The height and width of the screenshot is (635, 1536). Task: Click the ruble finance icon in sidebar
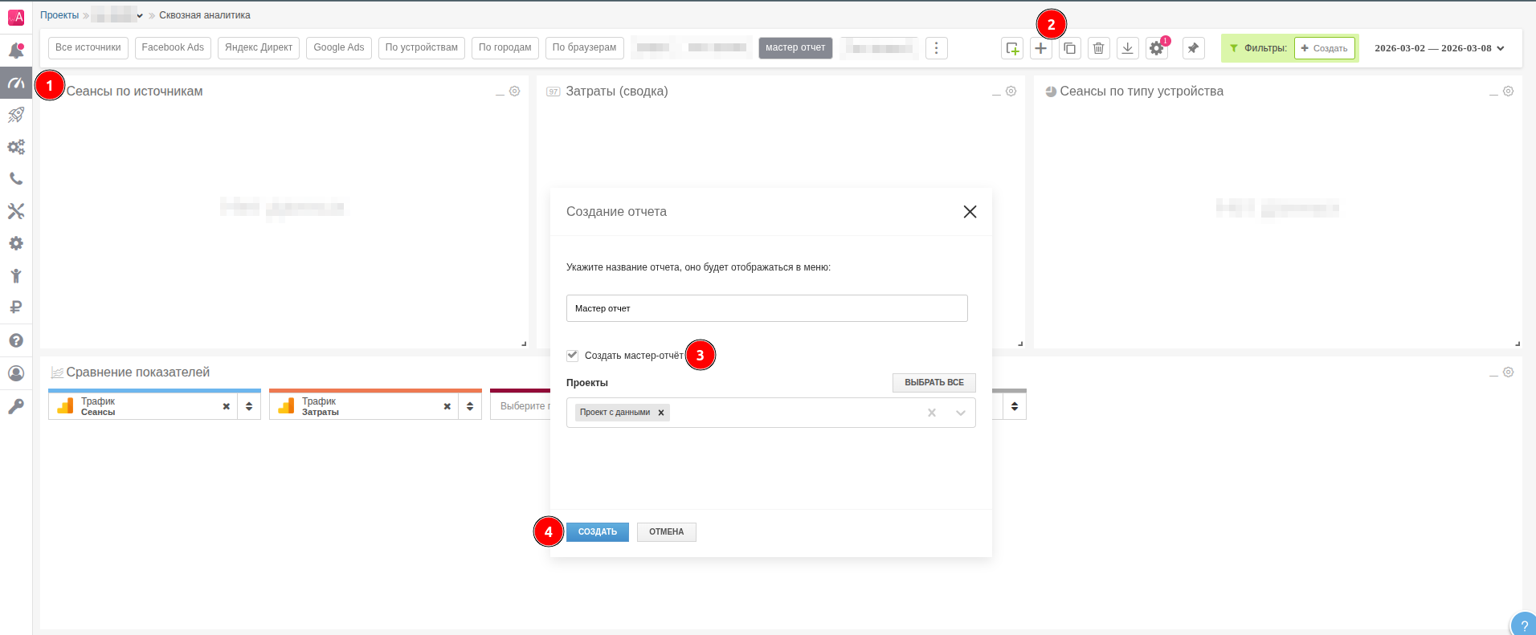[16, 307]
